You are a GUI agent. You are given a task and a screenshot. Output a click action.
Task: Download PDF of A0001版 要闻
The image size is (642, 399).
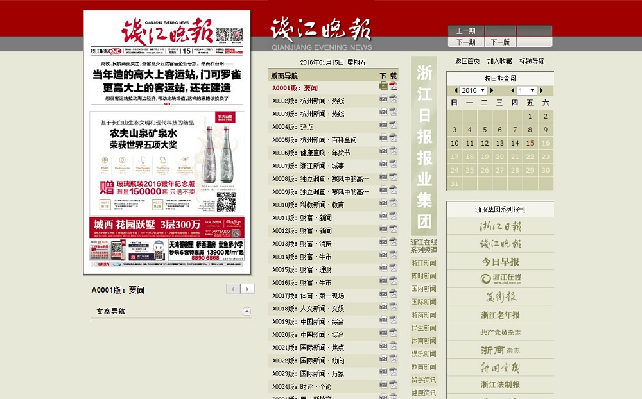pyautogui.click(x=394, y=86)
